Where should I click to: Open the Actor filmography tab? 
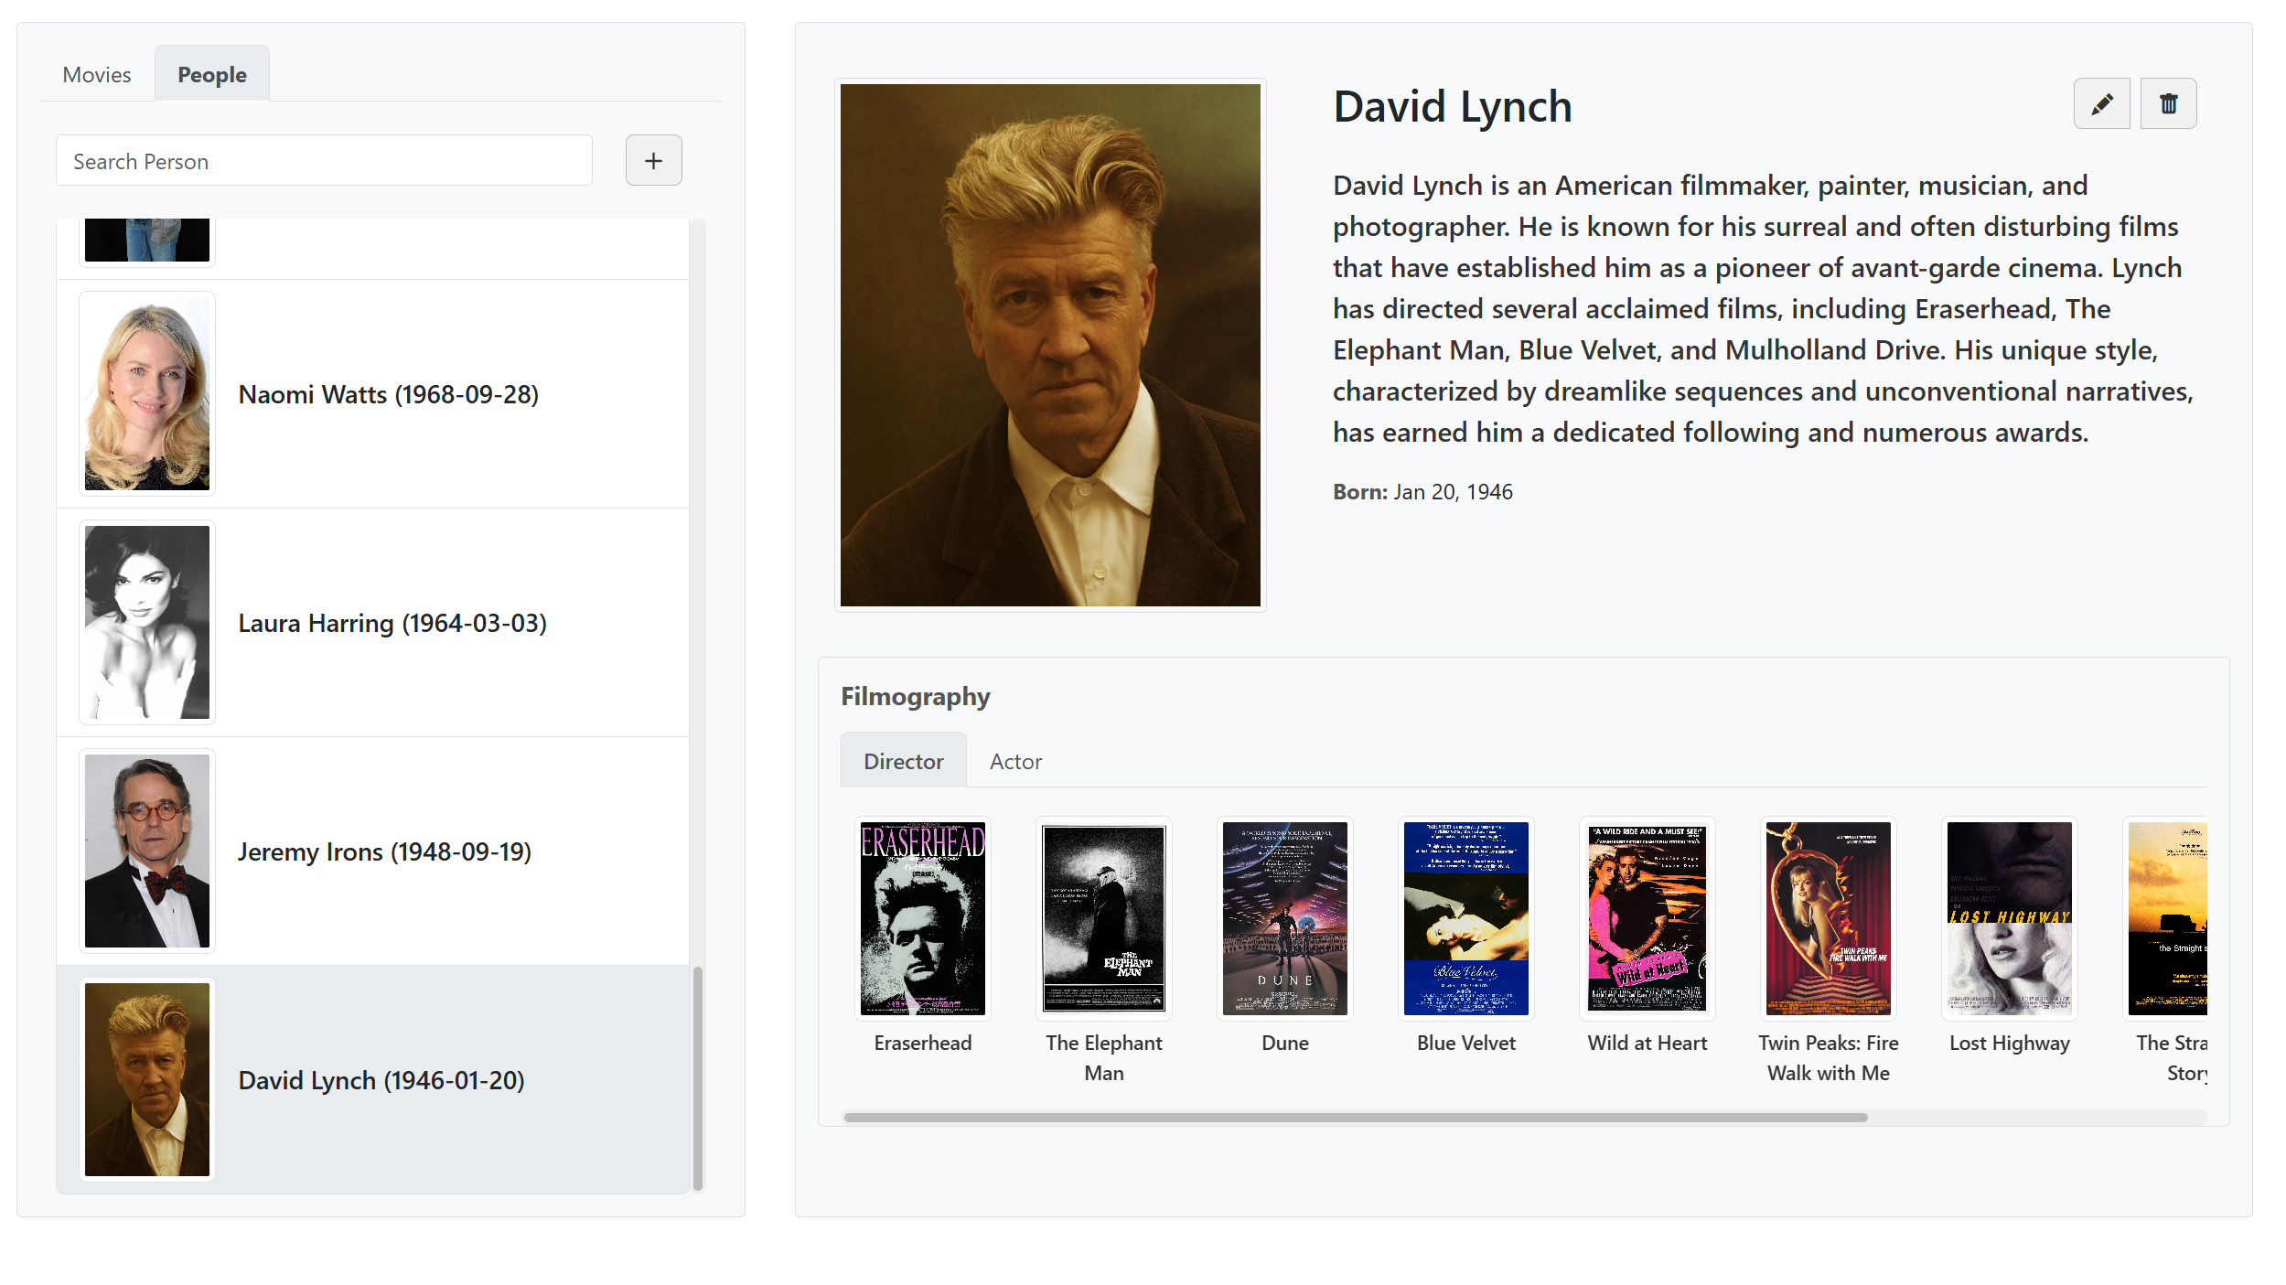tap(1015, 762)
